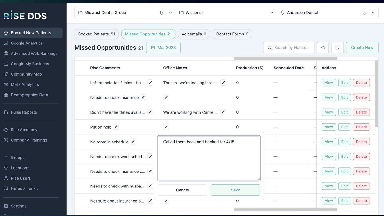Screen dimensions: 384x216
Task: Click pencil next to 'Put on hold' comment
Action: tap(116, 127)
